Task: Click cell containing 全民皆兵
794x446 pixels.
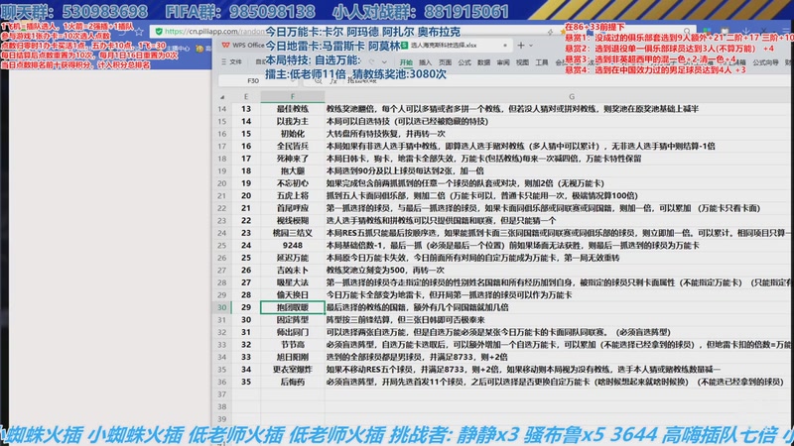Action: 292,146
